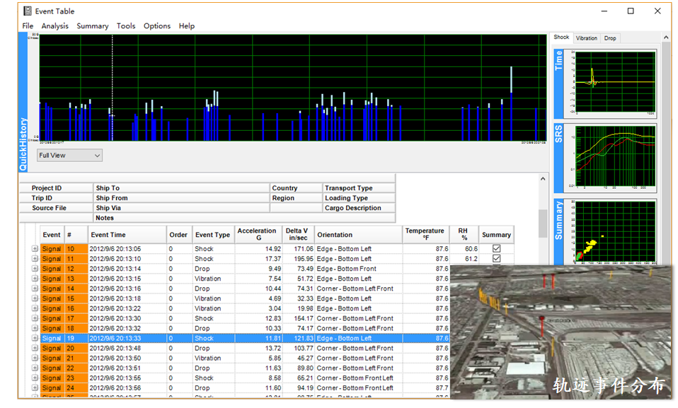
Task: Expand Signal 16 event row
Action: coord(35,308)
